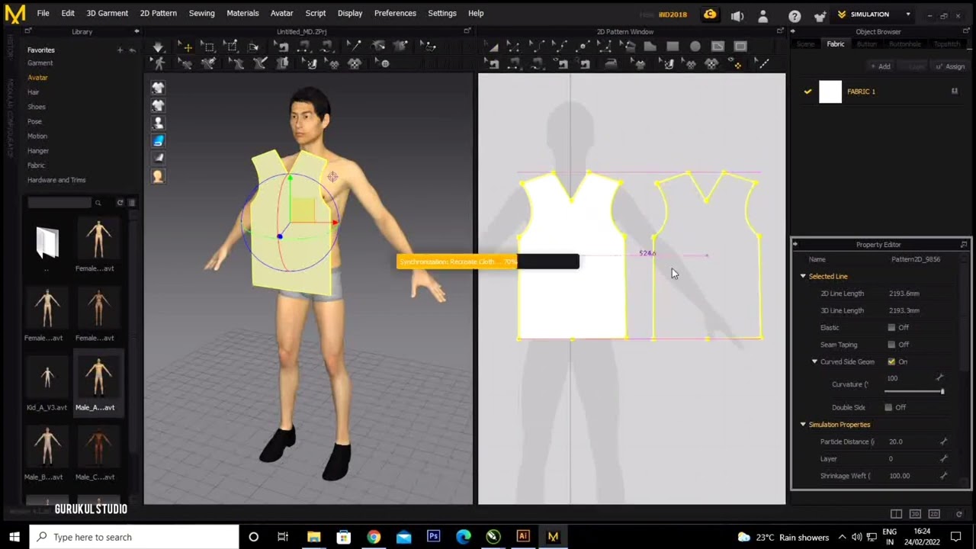The width and height of the screenshot is (976, 549).
Task: Open the Avatar menu
Action: pos(281,13)
